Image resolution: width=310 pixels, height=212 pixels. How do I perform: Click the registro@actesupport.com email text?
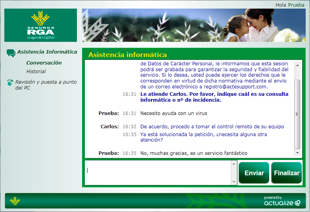[235, 87]
